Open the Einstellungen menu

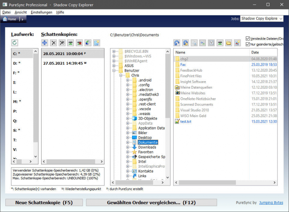[42, 12]
